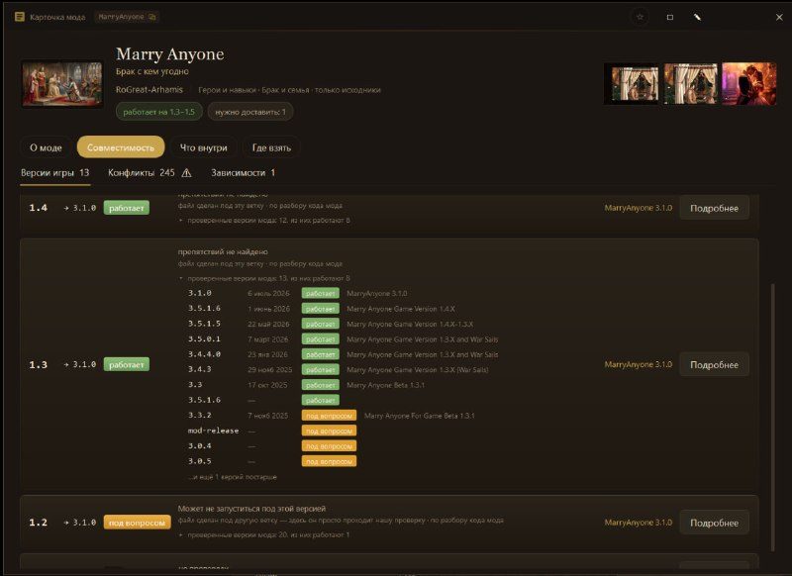792x576 pixels.
Task: Copy the MarryAnyone mod ID using the copy icon
Action: (152, 17)
